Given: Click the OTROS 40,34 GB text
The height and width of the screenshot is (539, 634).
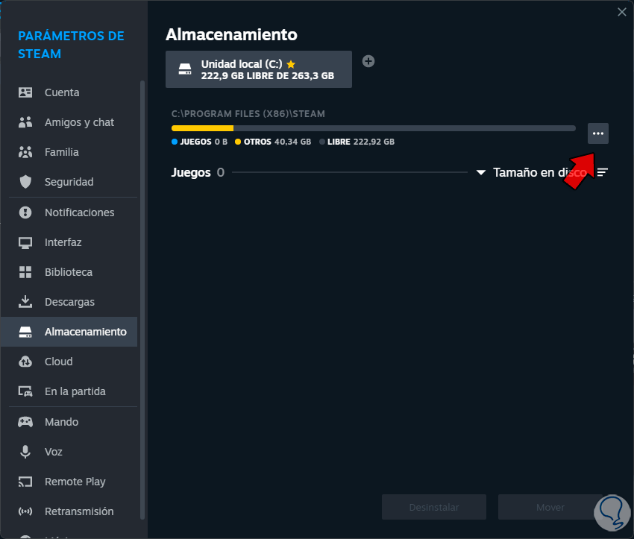Looking at the screenshot, I should [x=277, y=142].
